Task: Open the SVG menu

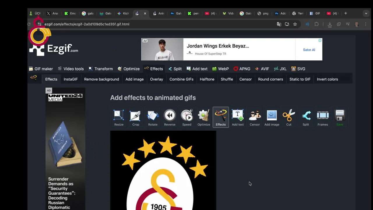Action: coord(298,69)
